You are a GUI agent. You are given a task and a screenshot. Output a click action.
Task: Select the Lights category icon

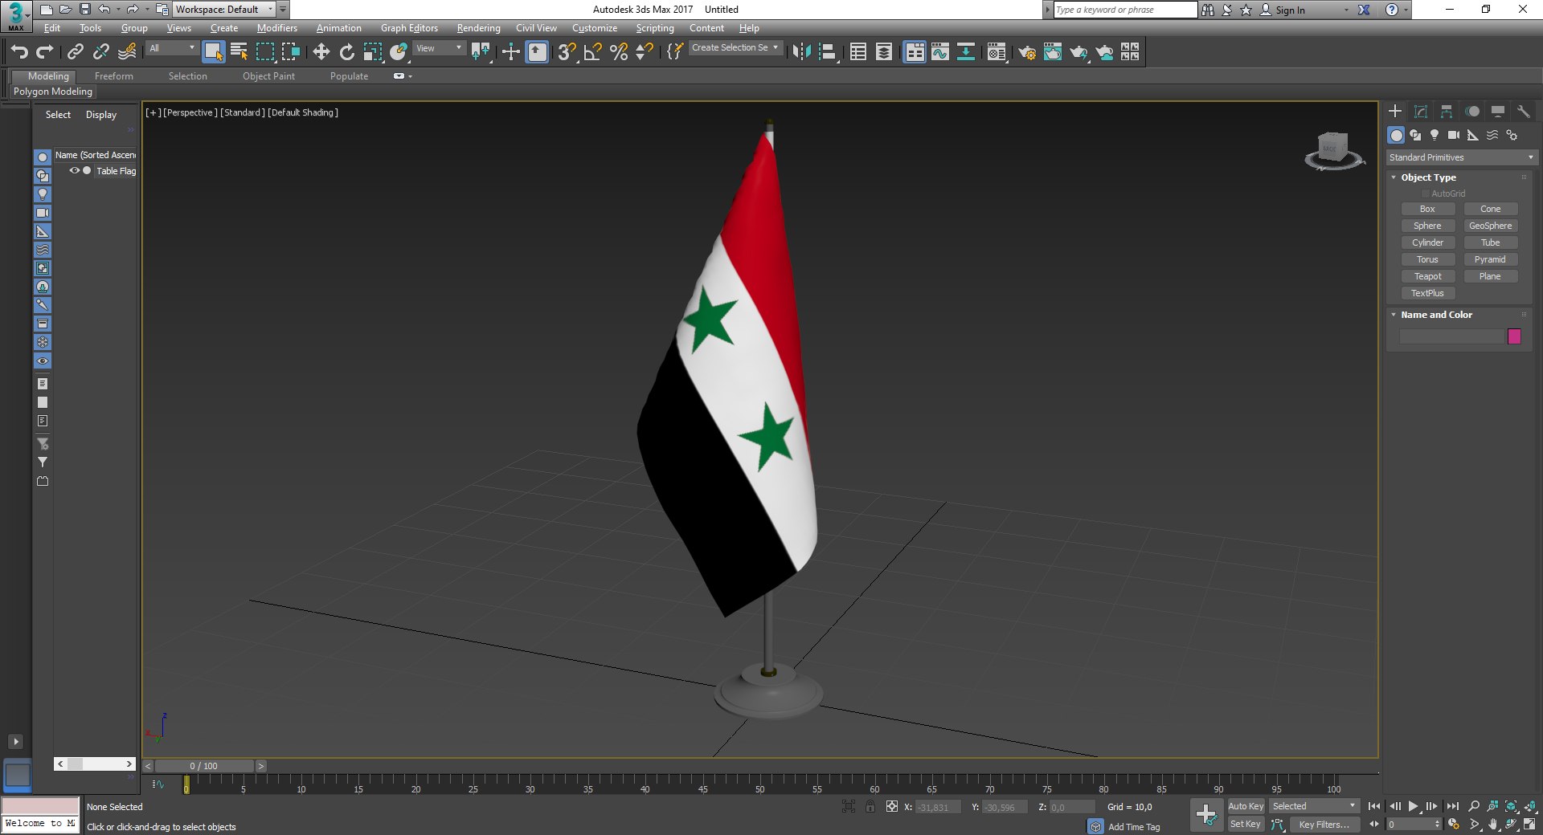tap(1435, 135)
